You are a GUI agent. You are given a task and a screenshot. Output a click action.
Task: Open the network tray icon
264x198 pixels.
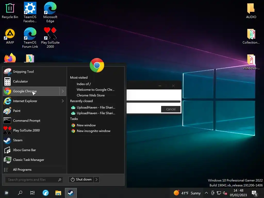click(219, 193)
